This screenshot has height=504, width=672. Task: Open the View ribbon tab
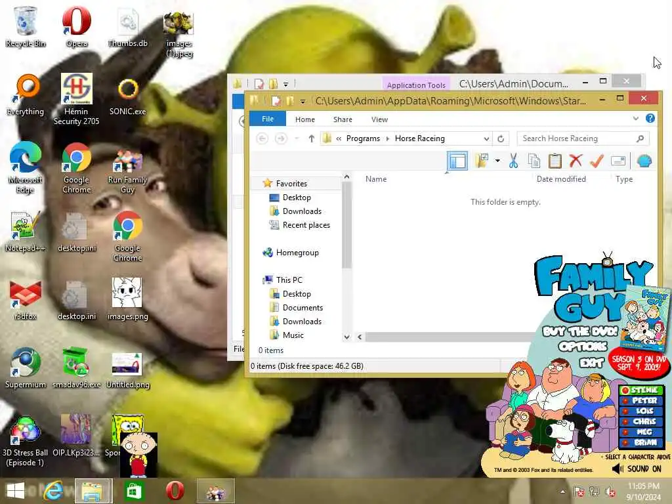click(379, 119)
